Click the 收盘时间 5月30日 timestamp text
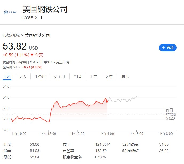The width and height of the screenshot is (184, 164). coord(28,62)
